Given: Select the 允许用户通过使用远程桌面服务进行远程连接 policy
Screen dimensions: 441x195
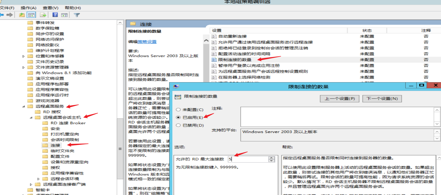Looking at the screenshot, I should pyautogui.click(x=326, y=42).
